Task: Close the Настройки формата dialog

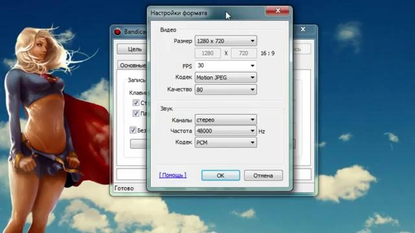Action: [x=278, y=10]
